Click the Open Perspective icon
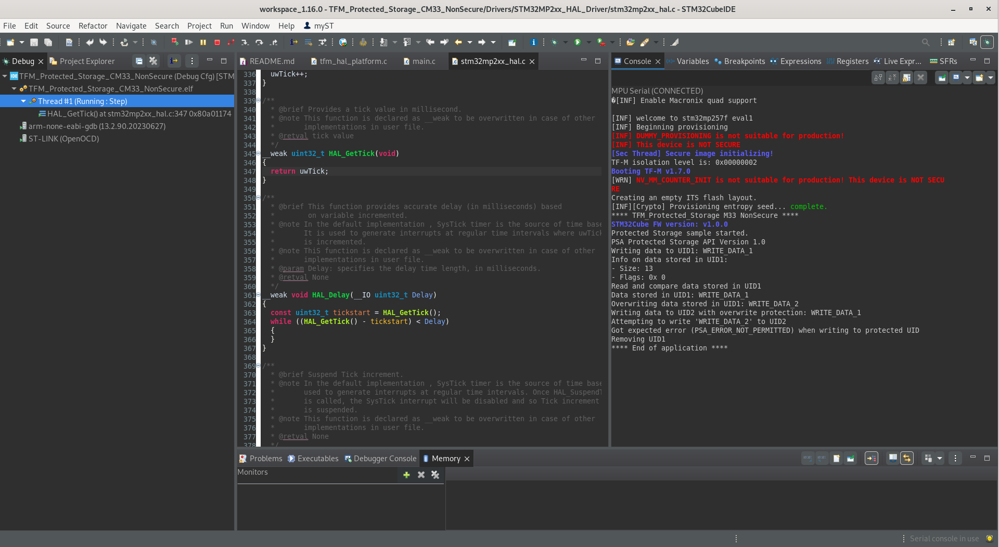This screenshot has height=547, width=999. (952, 42)
